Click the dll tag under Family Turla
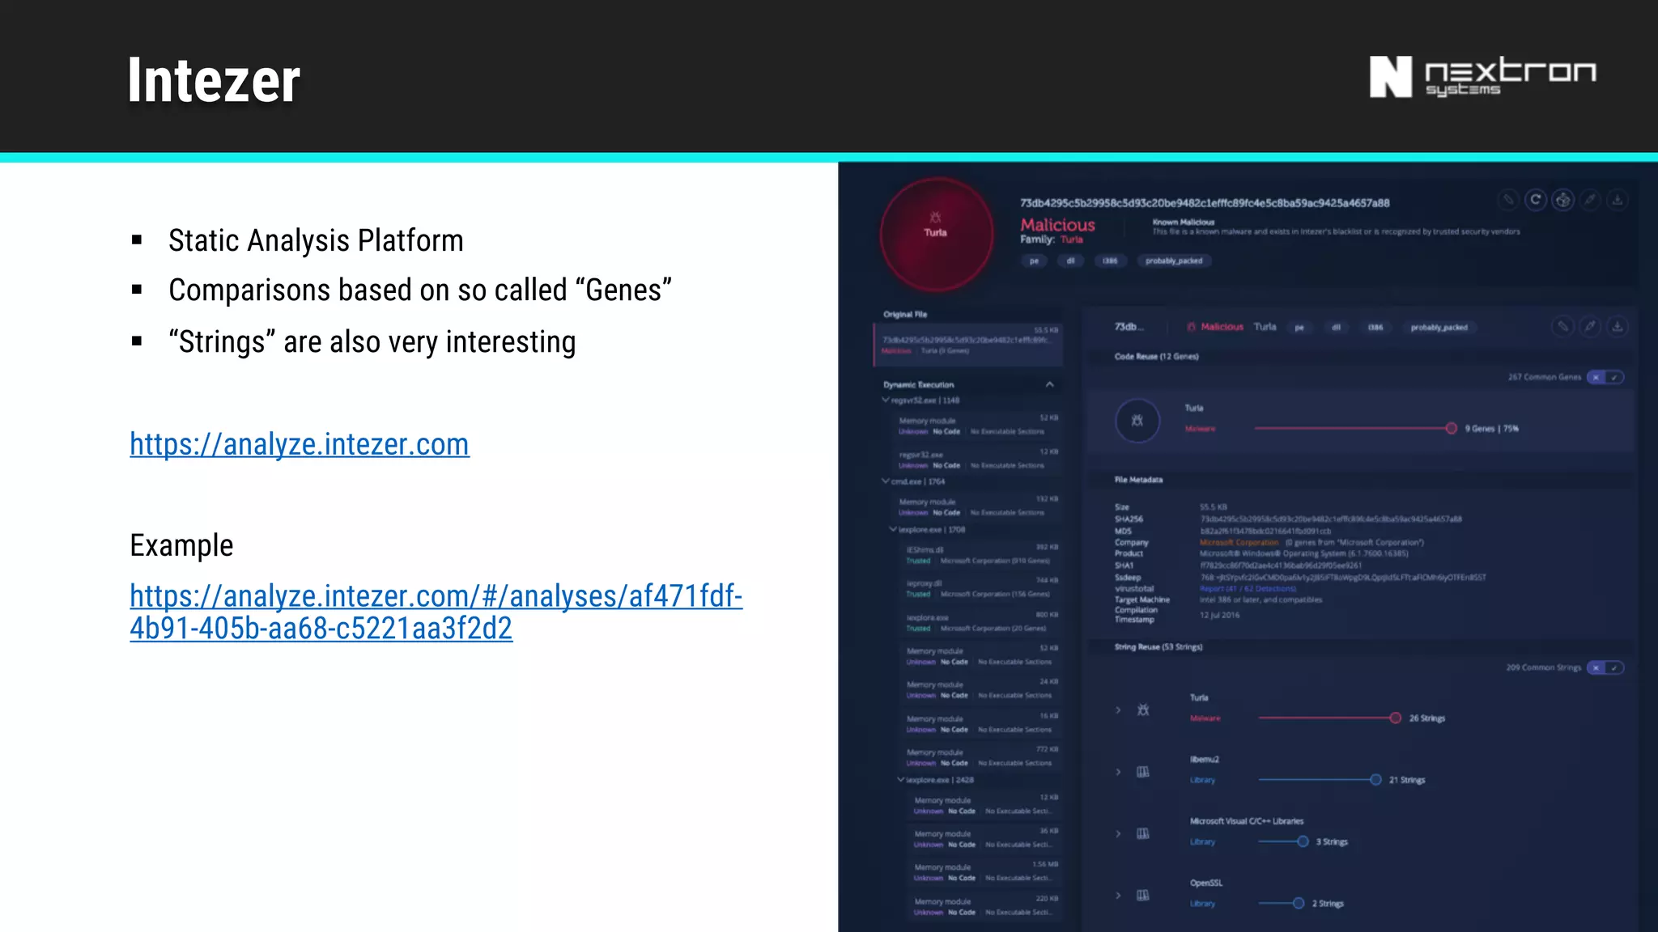The height and width of the screenshot is (932, 1658). click(1070, 261)
